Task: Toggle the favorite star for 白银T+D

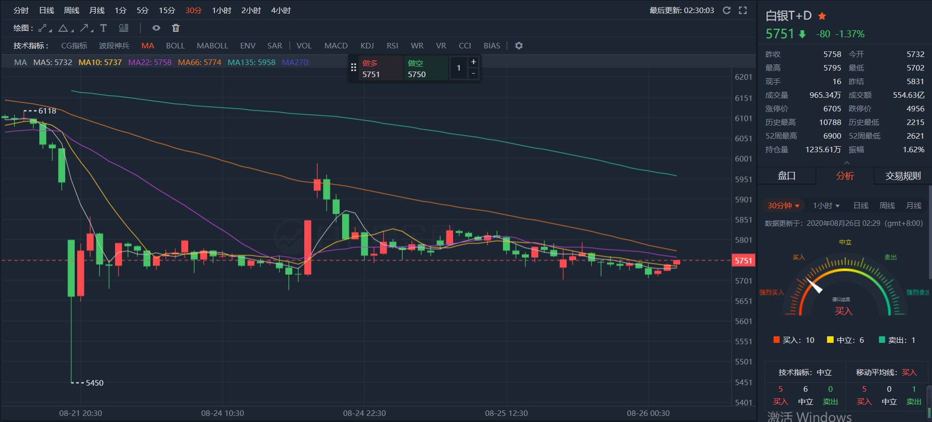Action: coord(822,16)
